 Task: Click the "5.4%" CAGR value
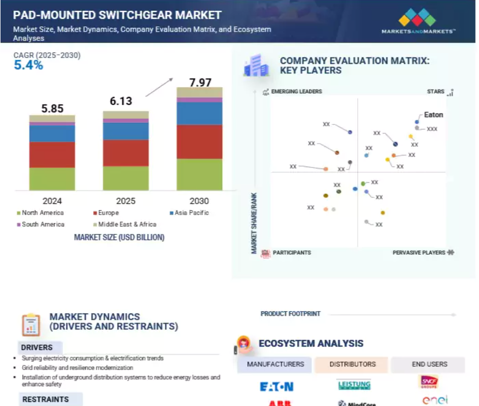click(28, 65)
